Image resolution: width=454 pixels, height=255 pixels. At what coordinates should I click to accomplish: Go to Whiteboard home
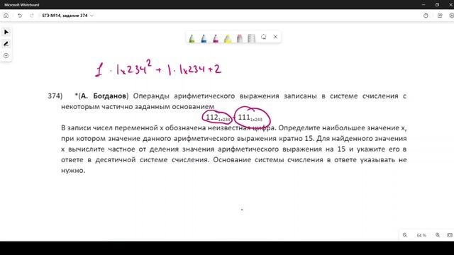point(6,16)
